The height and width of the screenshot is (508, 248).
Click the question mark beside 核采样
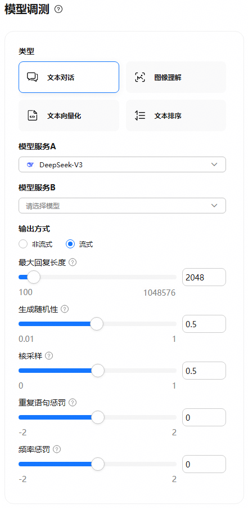[x=49, y=356]
